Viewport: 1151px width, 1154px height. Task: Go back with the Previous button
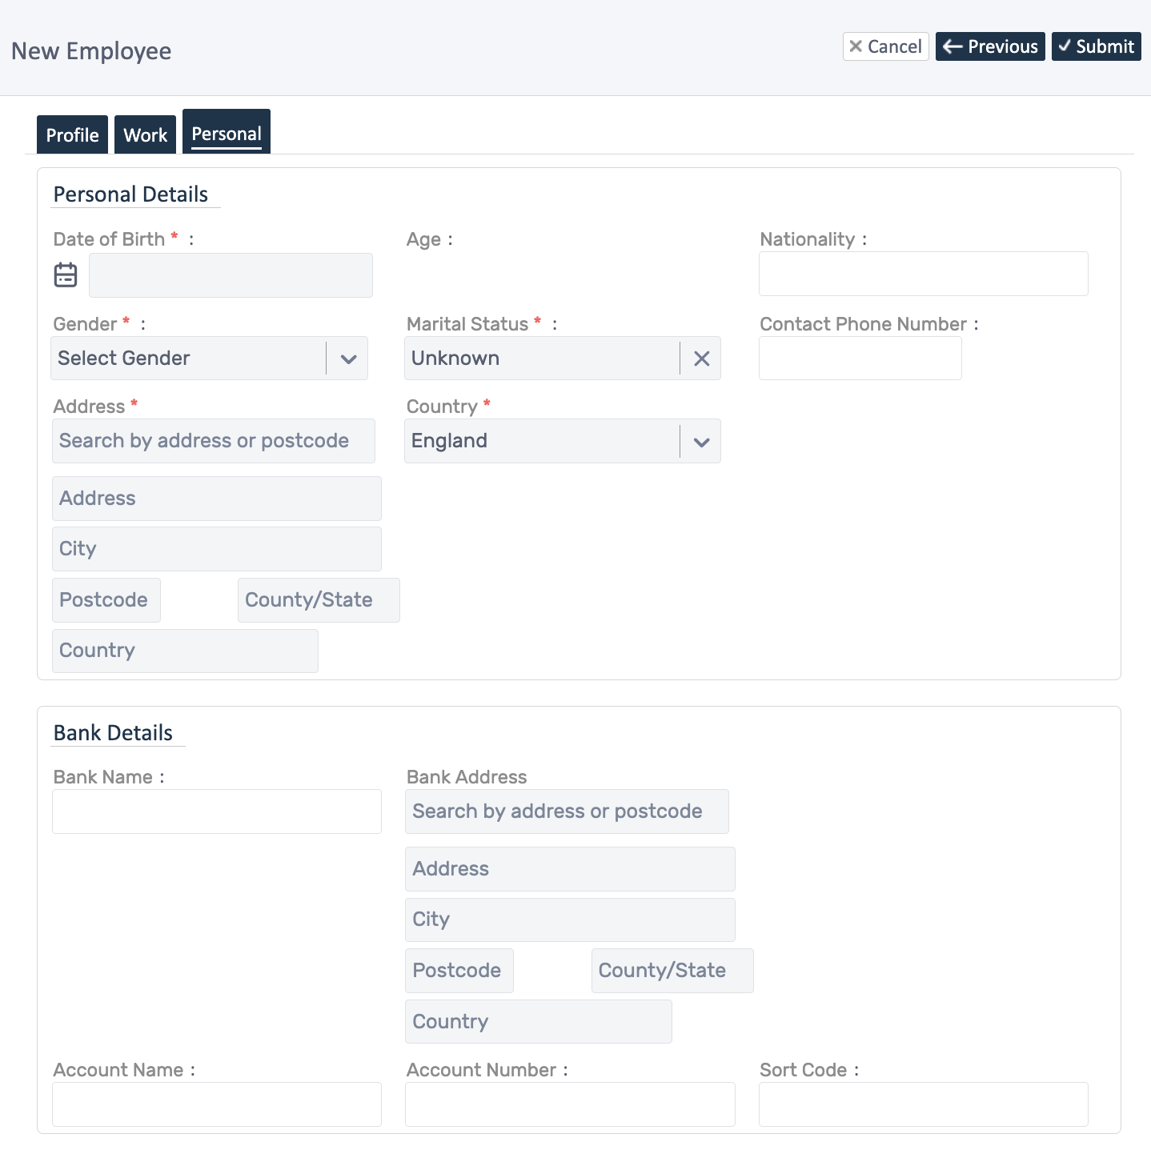pyautogui.click(x=990, y=46)
